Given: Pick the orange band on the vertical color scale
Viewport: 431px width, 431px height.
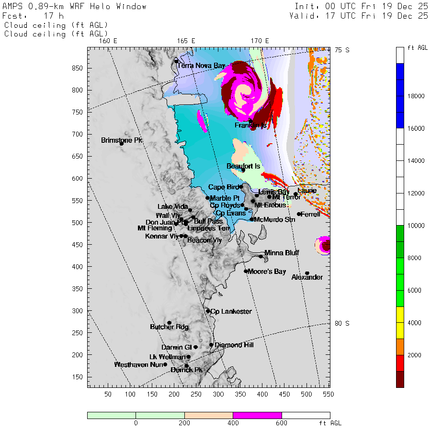Looking at the screenshot, I should pyautogui.click(x=400, y=347).
